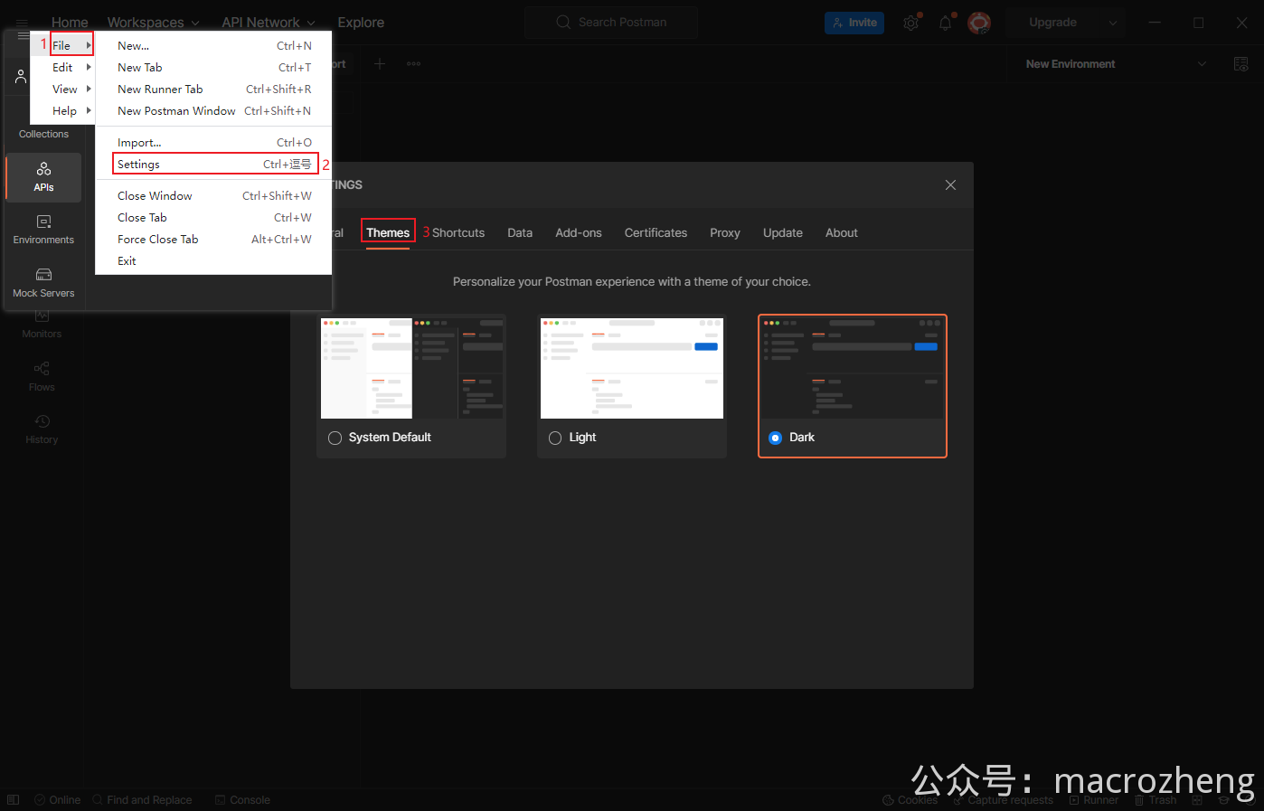The width and height of the screenshot is (1264, 811).
Task: Choose Exit from the File menu
Action: click(214, 260)
